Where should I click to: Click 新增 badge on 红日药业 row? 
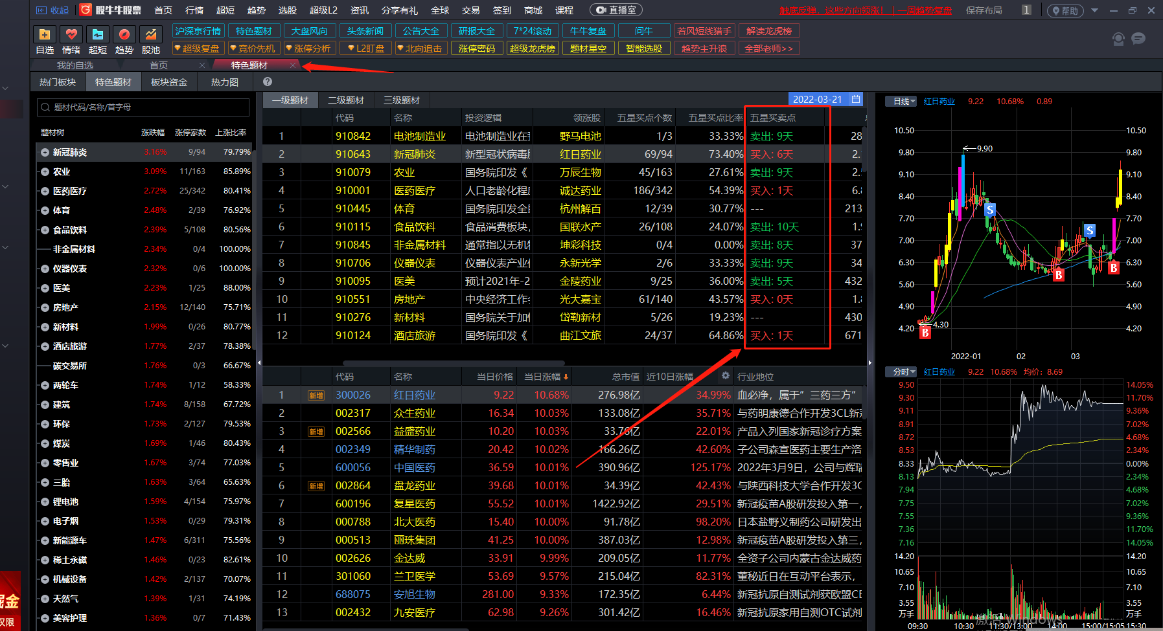pyautogui.click(x=316, y=395)
